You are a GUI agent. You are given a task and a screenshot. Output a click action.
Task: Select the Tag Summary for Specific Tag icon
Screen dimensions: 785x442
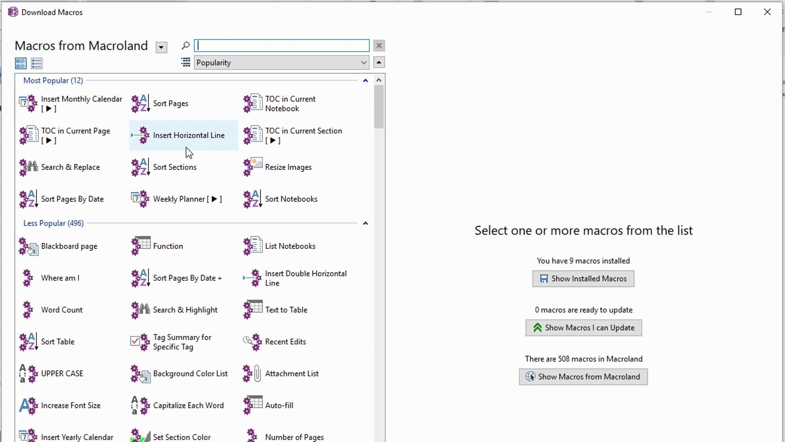pos(140,342)
